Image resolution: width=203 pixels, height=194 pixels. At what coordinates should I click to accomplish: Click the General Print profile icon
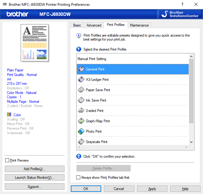pyautogui.click(x=81, y=69)
